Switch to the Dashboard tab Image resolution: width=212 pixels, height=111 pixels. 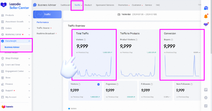(65, 5)
